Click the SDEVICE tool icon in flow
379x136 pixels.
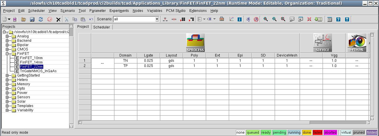pyautogui.click(x=322, y=43)
